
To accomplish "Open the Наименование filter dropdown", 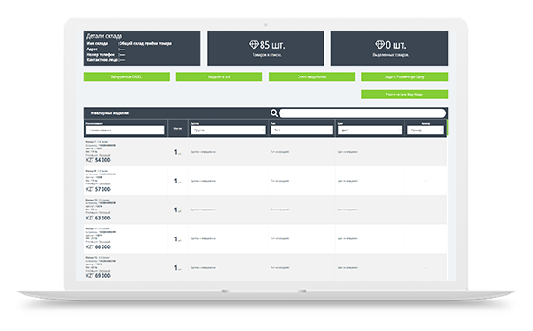I will click(x=126, y=130).
